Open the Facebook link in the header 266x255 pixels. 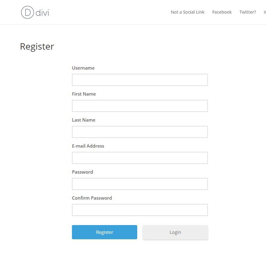(222, 12)
